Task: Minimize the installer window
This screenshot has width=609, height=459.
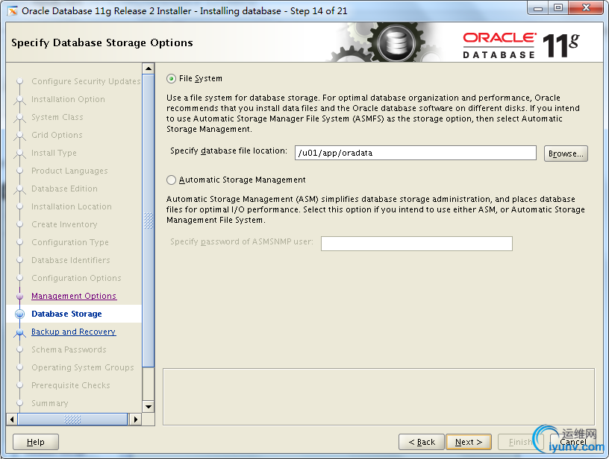Action: [x=538, y=8]
